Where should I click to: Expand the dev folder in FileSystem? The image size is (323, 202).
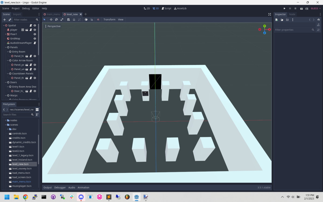point(8,129)
